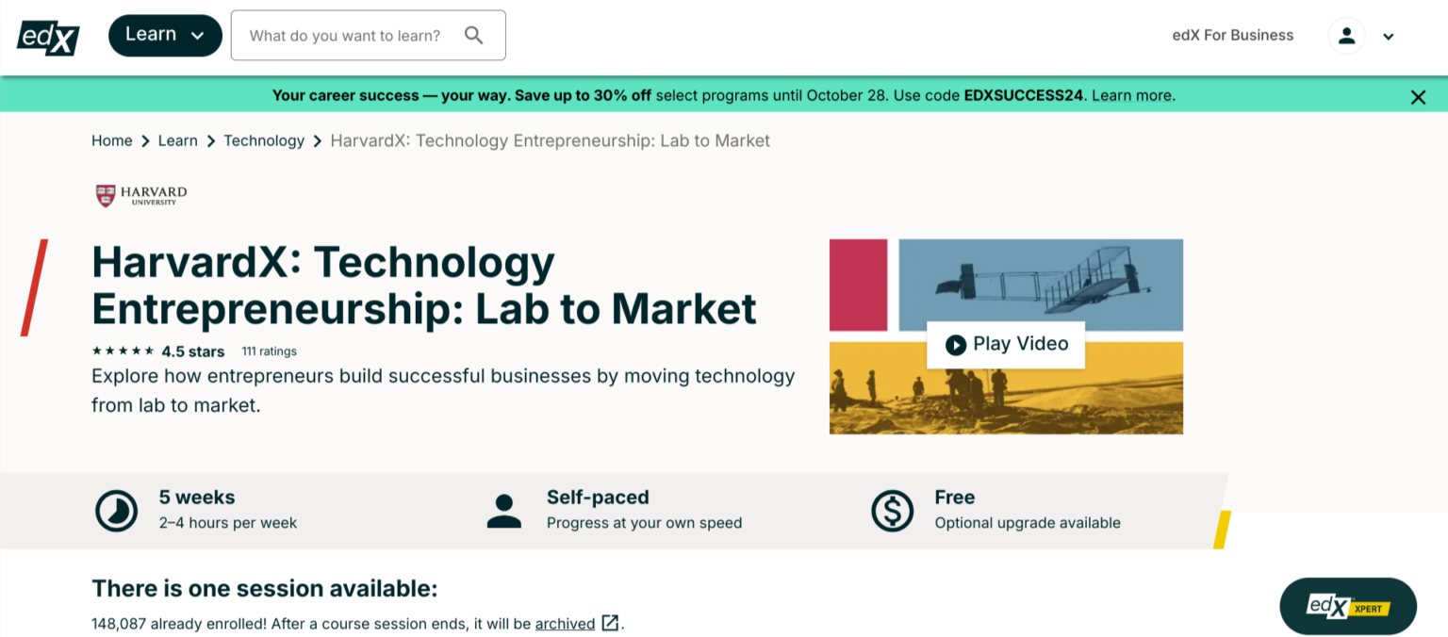Open the Learn dropdown menu
Image resolution: width=1448 pixels, height=637 pixels.
click(165, 34)
